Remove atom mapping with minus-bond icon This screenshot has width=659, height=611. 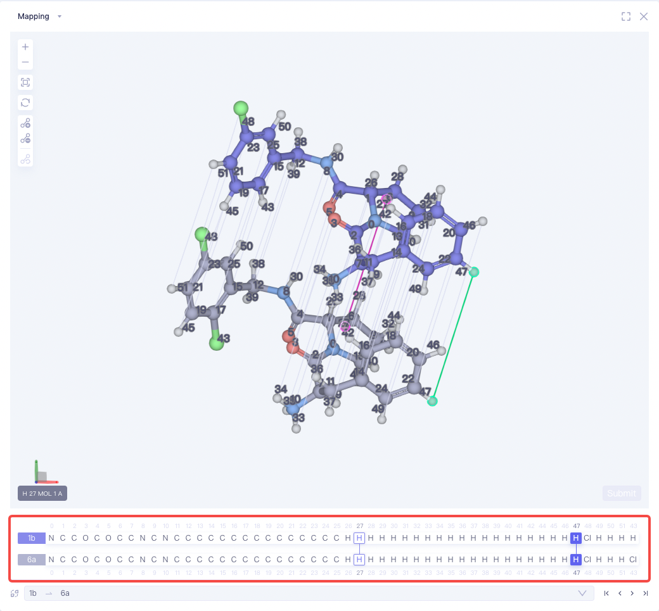[25, 139]
